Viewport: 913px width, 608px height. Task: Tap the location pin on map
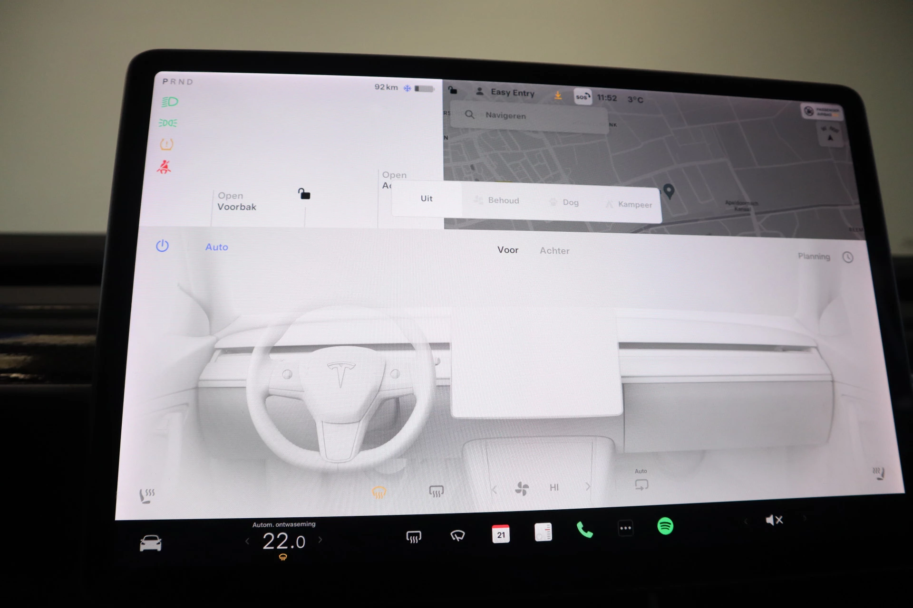669,191
